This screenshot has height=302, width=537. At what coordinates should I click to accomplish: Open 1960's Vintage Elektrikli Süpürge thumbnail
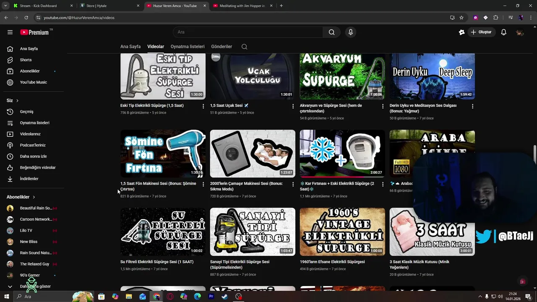click(342, 232)
